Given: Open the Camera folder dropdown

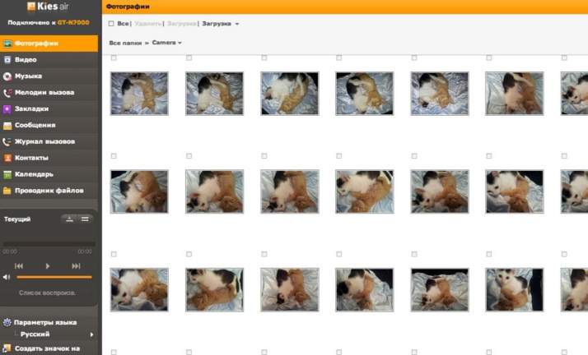Looking at the screenshot, I should click(167, 43).
